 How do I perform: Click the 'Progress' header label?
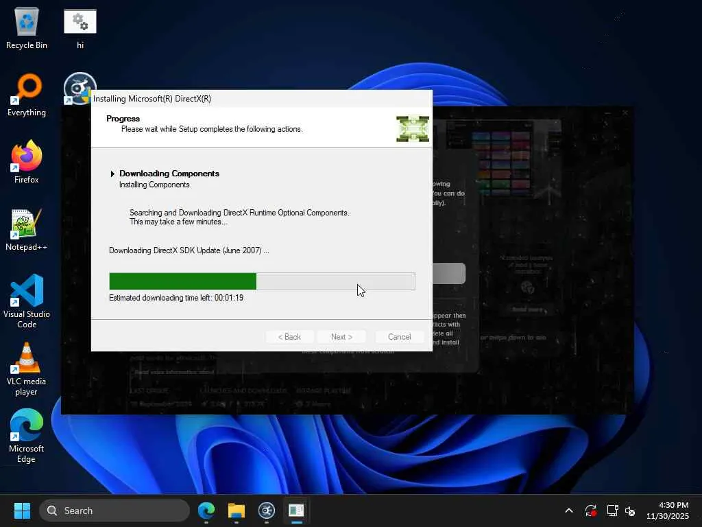point(123,118)
